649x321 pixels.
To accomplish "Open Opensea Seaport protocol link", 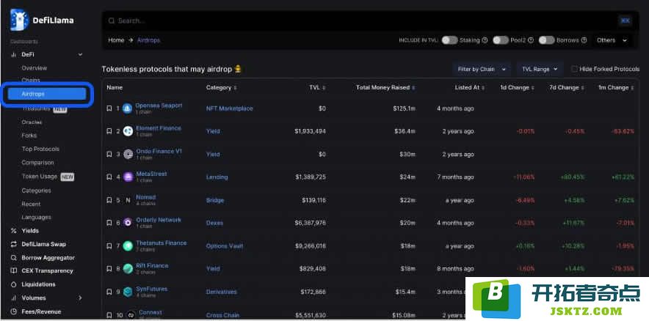I will click(x=159, y=106).
